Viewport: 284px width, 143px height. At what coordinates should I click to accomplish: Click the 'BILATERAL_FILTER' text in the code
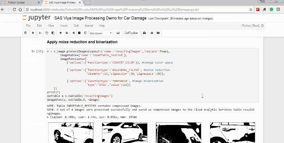126,70
